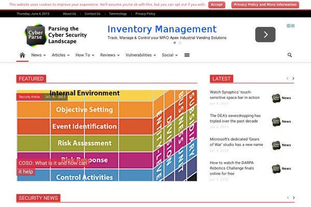311x207 pixels.
Task: Expand the Articles dropdown menu
Action: 61,55
